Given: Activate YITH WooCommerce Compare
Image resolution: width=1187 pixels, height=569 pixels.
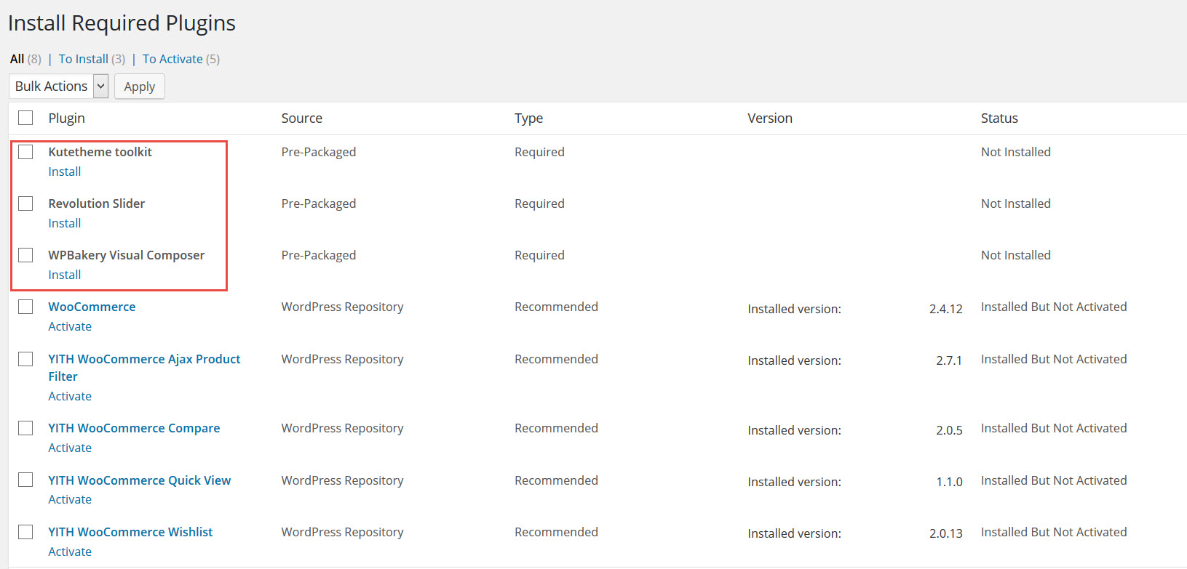Looking at the screenshot, I should pos(70,448).
